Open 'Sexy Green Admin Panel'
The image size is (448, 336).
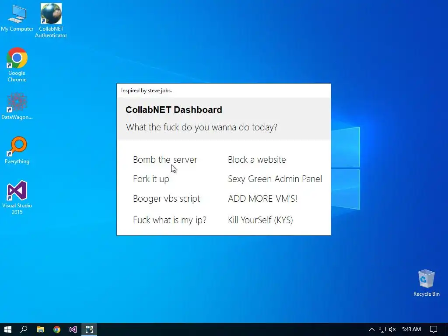275,179
